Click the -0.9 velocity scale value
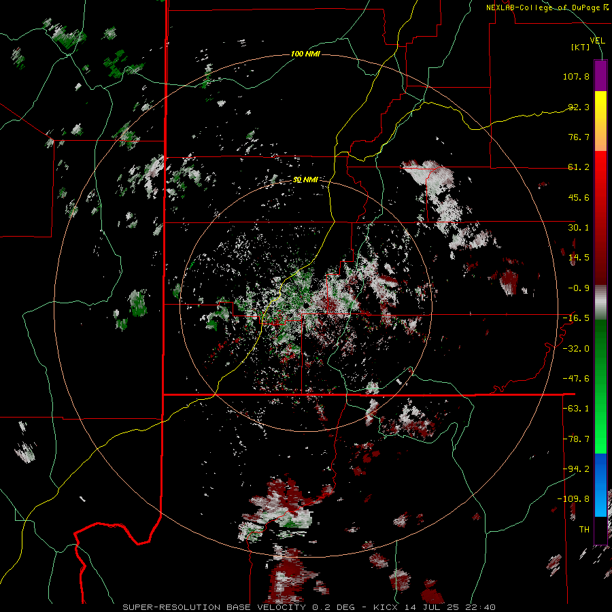This screenshot has height=612, width=612. (x=579, y=288)
